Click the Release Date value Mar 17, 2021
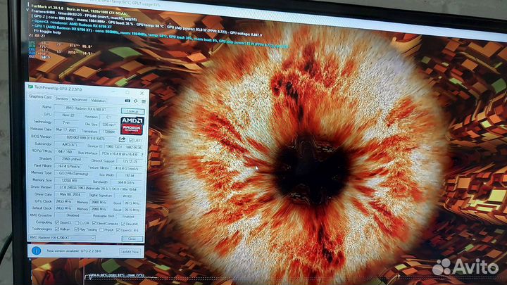This screenshot has height=285, width=507. [x=66, y=129]
